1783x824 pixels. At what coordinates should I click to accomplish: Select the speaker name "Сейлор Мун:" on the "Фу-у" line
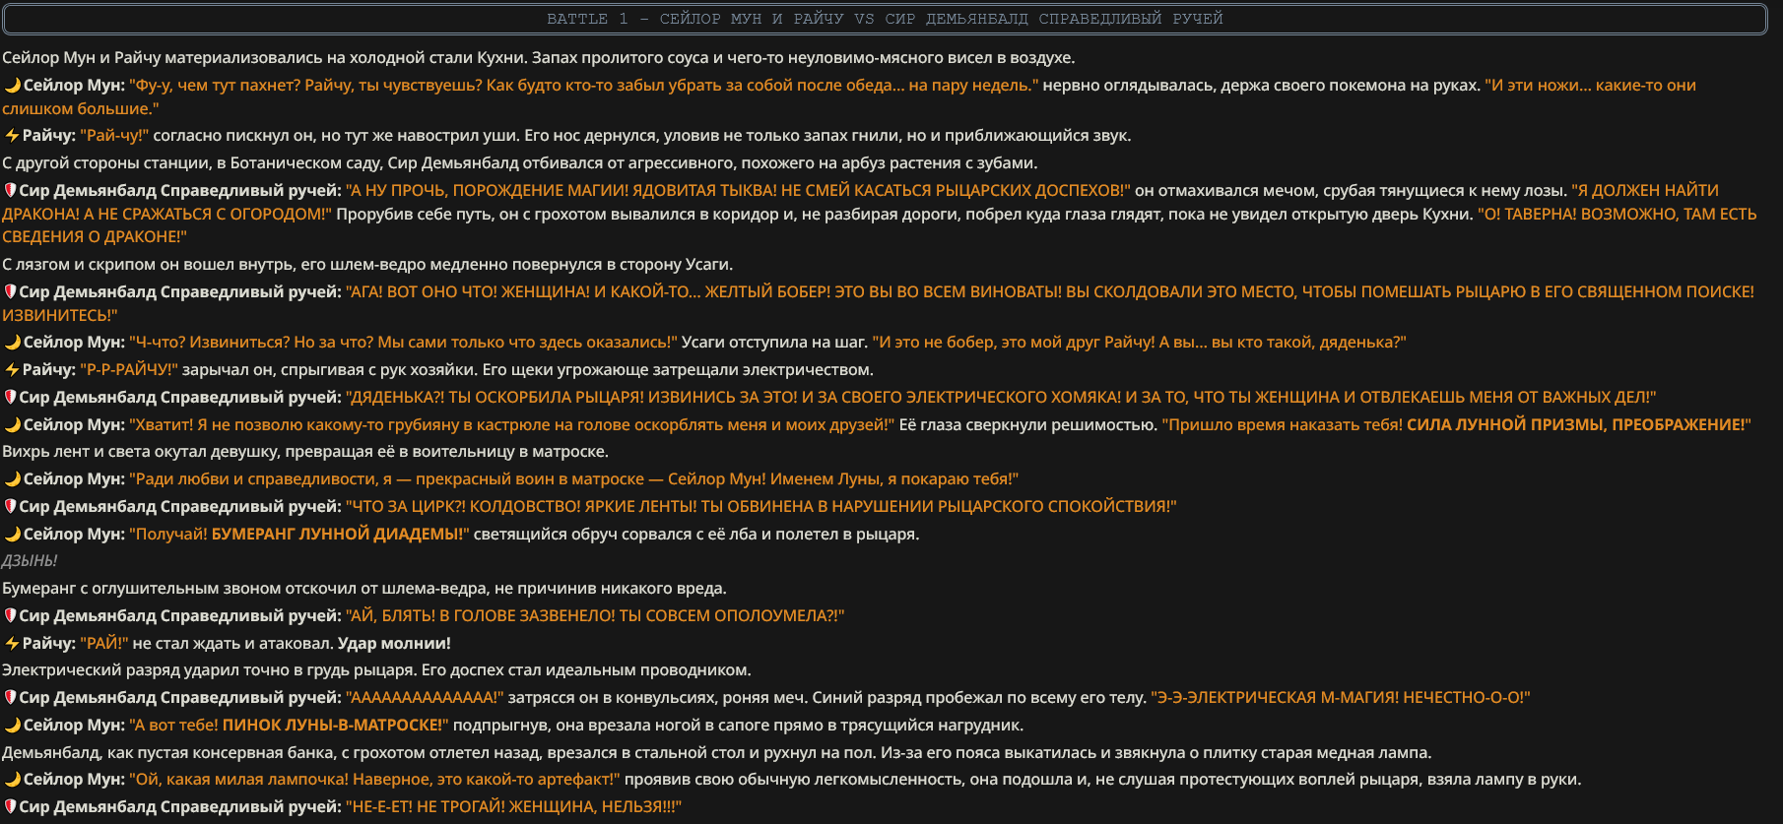coord(74,86)
